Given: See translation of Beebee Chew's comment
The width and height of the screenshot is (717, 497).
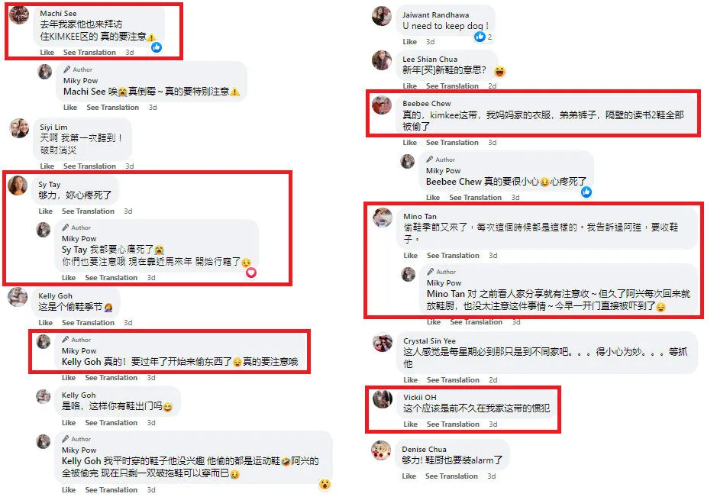Looking at the screenshot, I should point(452,143).
